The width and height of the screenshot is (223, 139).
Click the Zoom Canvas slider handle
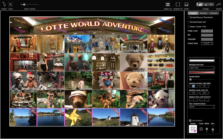point(24,4)
